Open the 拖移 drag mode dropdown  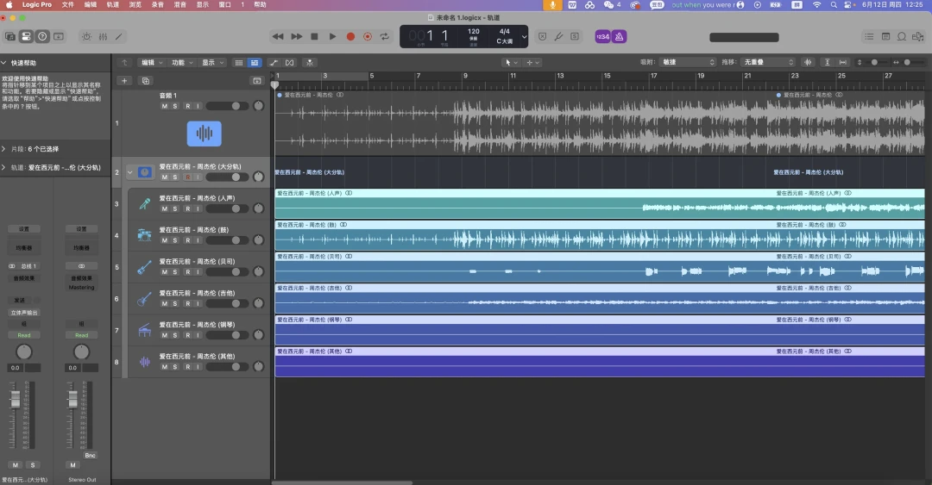pos(768,62)
